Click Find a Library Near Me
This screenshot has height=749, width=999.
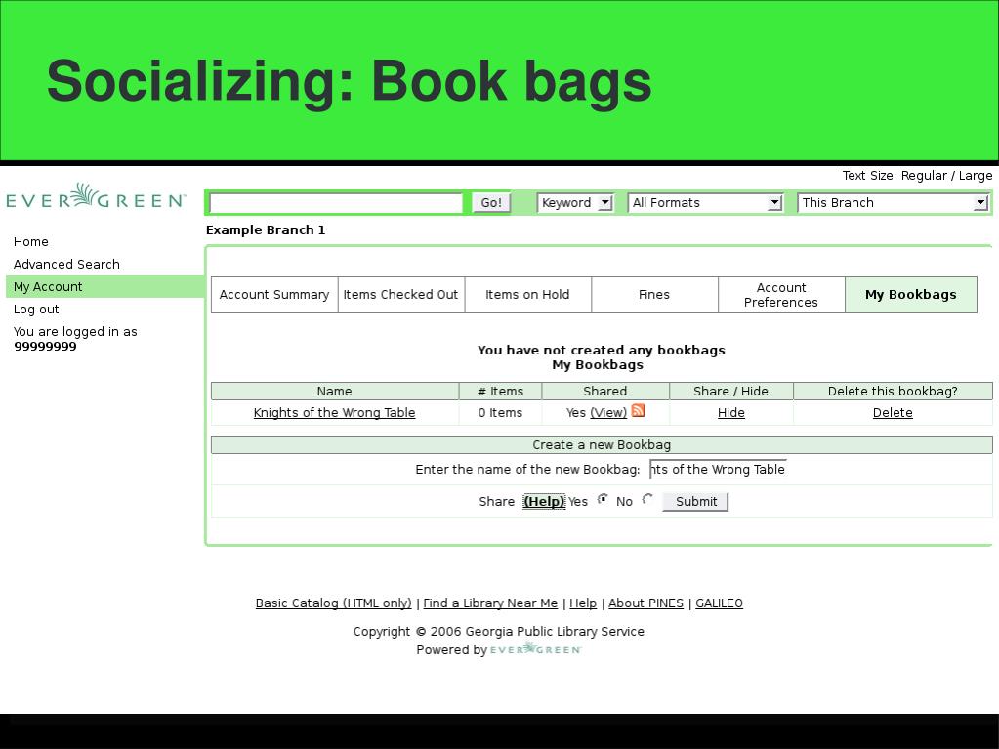tap(490, 603)
